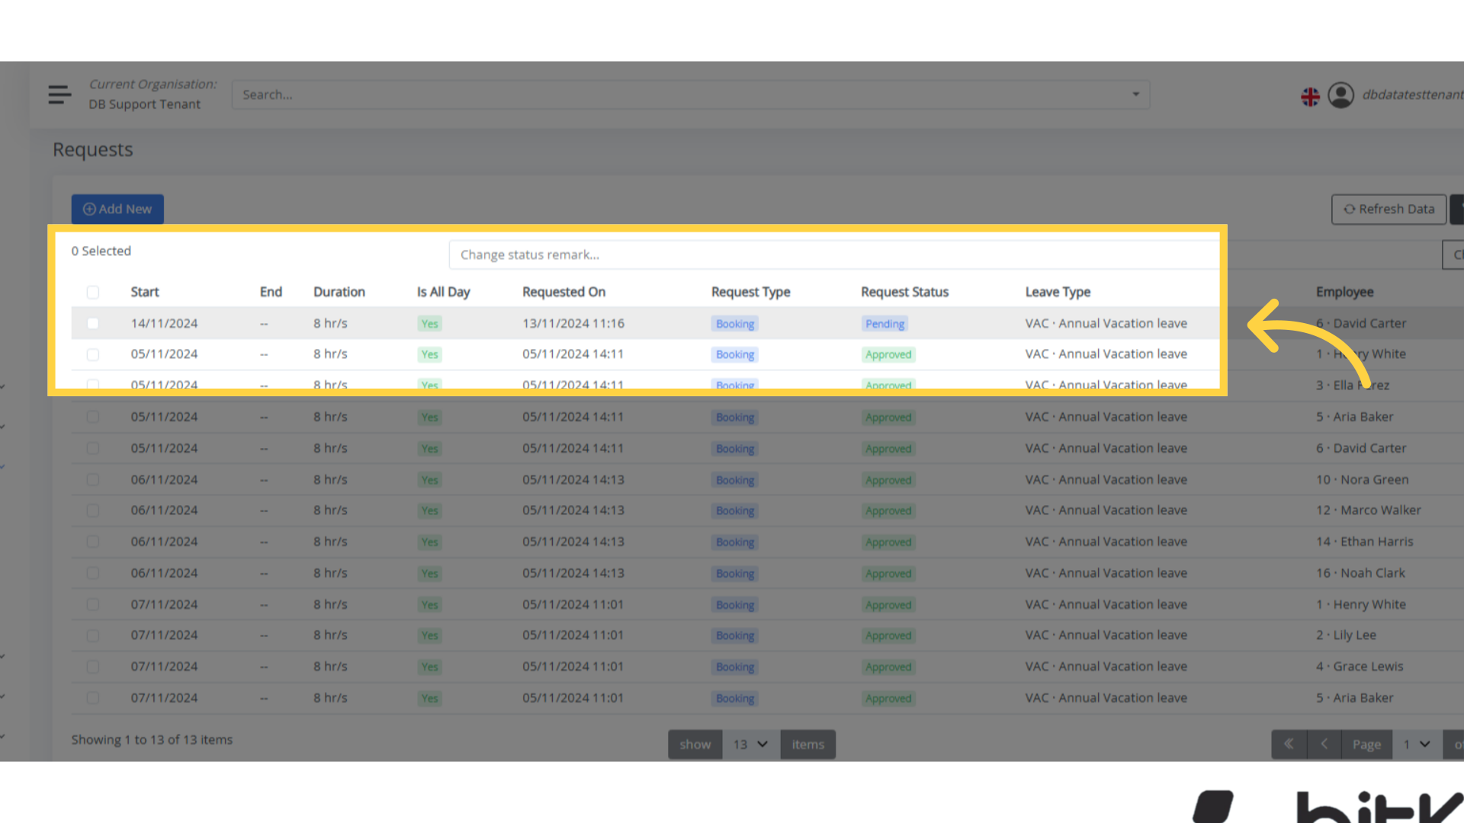Go to previous page chevron icon
This screenshot has width=1464, height=823.
(x=1324, y=744)
